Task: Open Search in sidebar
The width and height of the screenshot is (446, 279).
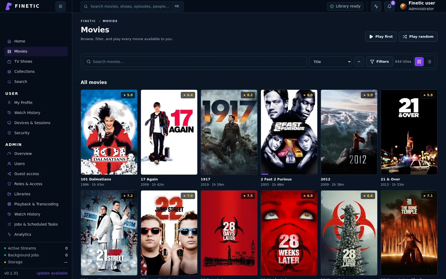Action: coord(36,82)
